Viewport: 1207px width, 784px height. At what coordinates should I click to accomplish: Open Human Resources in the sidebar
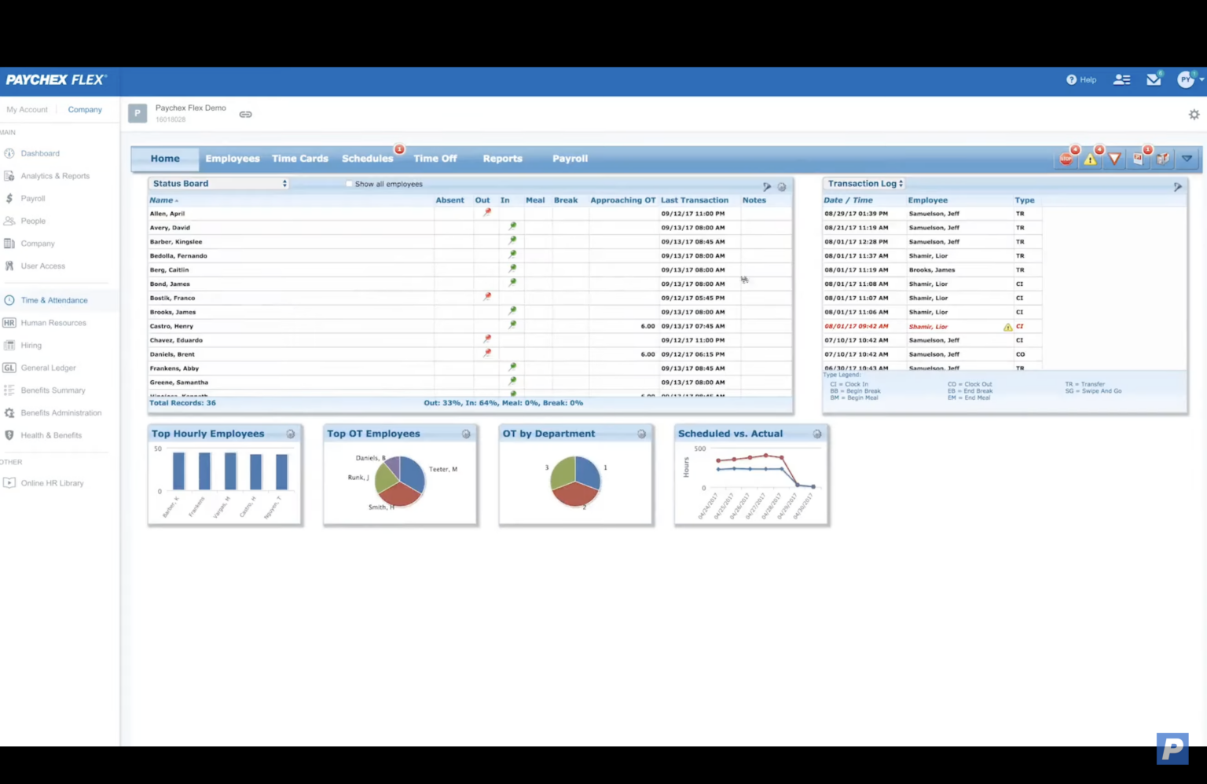pos(53,323)
